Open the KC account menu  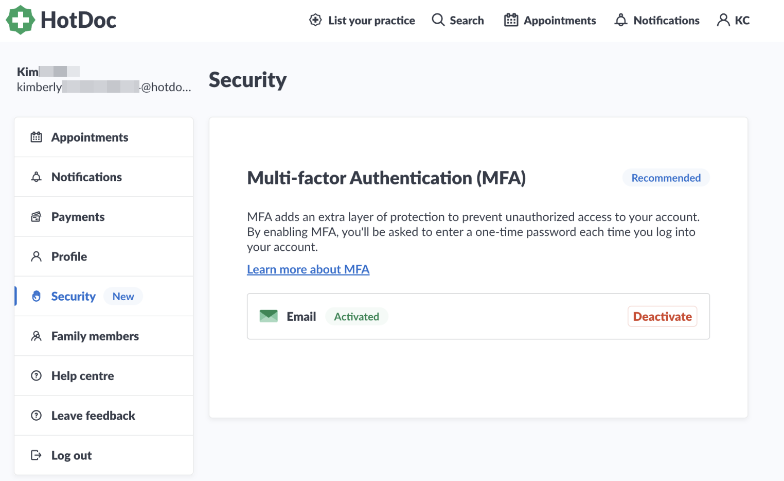[x=733, y=20]
